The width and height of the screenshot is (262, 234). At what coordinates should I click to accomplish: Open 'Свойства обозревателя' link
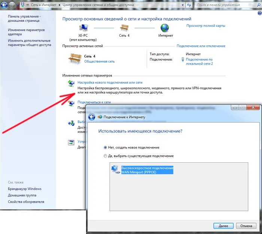point(26,202)
